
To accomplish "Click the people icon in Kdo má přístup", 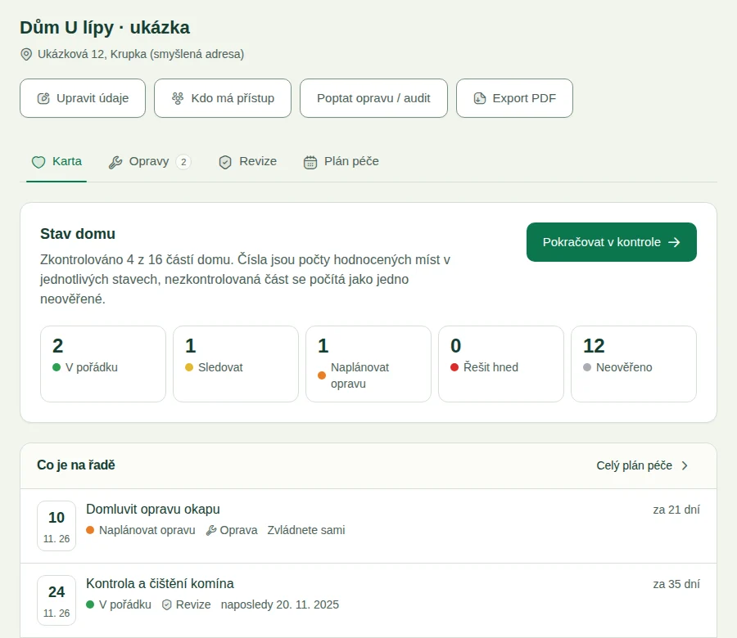I will click(x=178, y=98).
